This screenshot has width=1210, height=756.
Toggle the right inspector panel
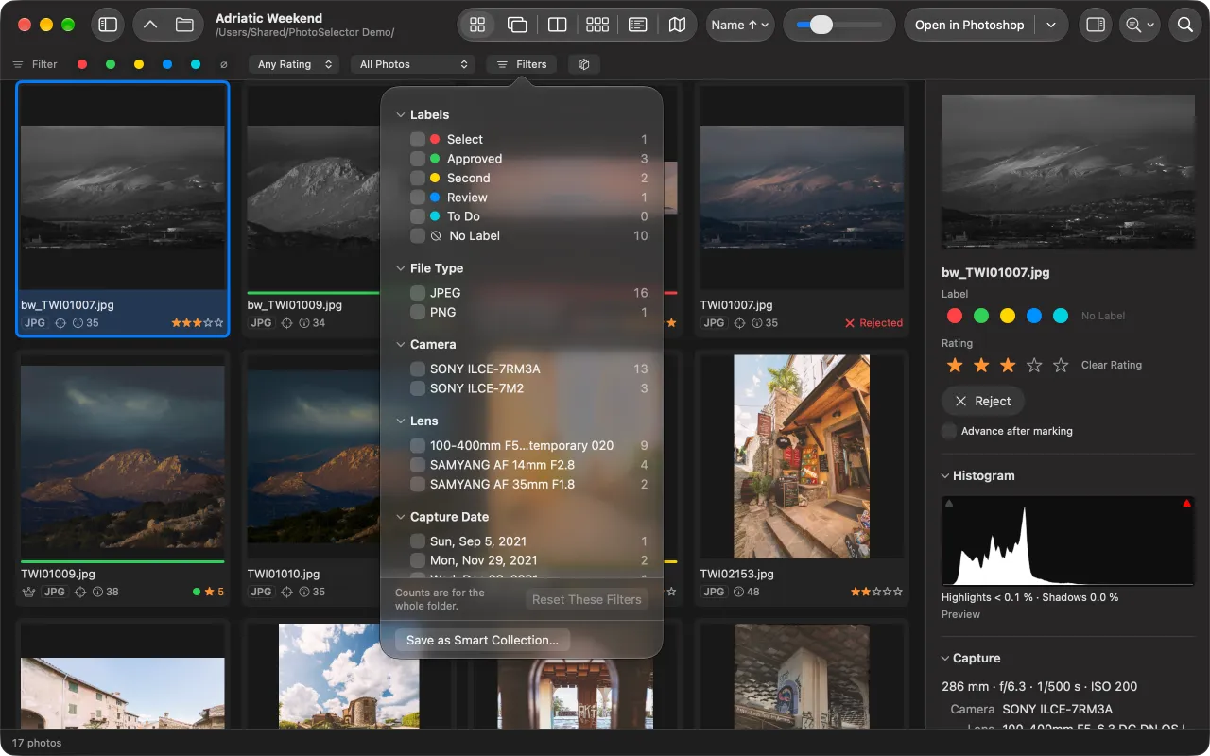(1096, 25)
